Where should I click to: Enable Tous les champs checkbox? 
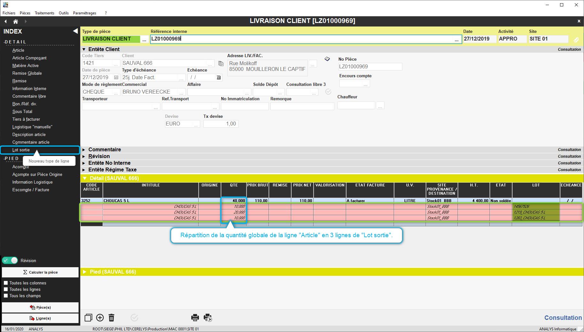pyautogui.click(x=6, y=296)
